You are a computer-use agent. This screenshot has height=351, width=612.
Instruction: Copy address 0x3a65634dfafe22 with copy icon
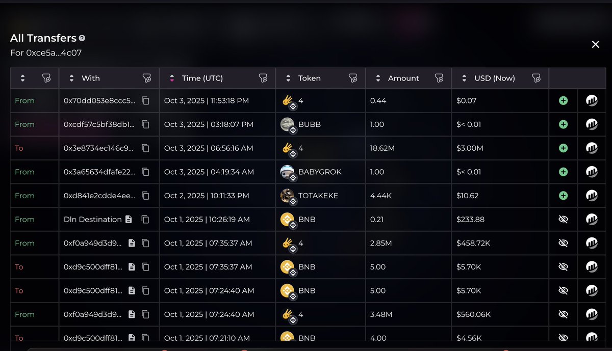coord(146,172)
